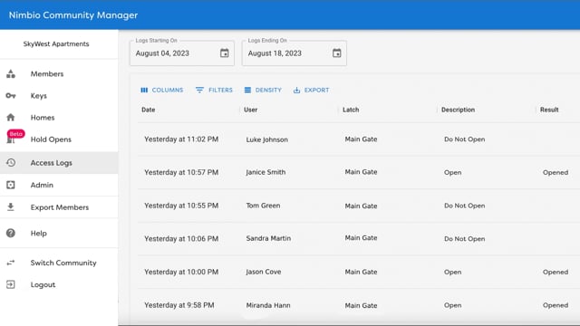Select Logout from the sidebar
The image size is (580, 326).
point(59,284)
